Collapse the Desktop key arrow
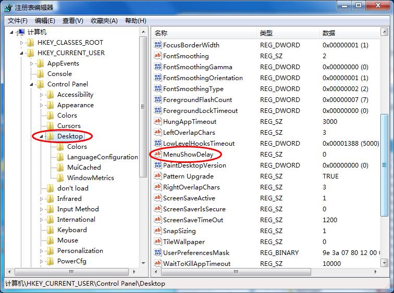 [x=42, y=136]
